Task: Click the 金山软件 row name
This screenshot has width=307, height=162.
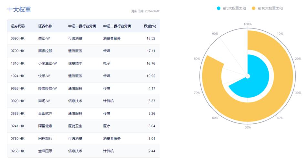Action: (45, 113)
